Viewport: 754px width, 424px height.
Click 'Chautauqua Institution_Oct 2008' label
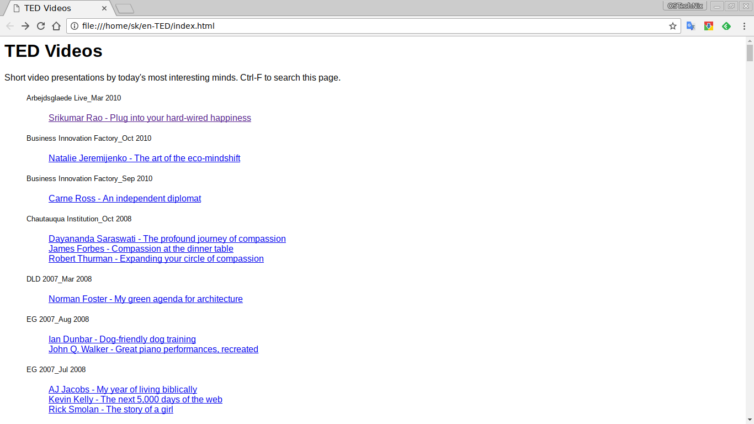(79, 219)
